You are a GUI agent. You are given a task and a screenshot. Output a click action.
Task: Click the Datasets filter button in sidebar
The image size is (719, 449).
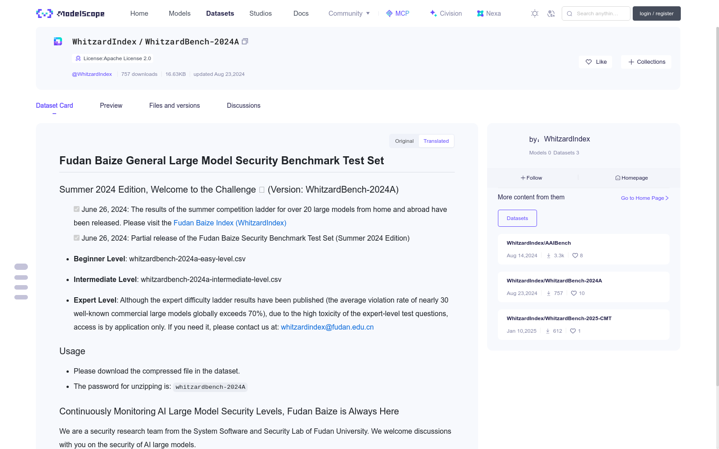517,218
